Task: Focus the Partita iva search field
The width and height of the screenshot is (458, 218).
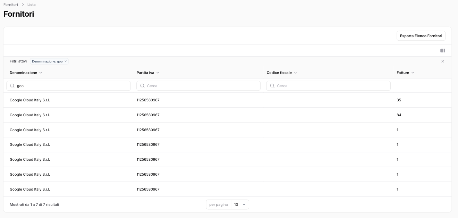Action: click(201, 86)
